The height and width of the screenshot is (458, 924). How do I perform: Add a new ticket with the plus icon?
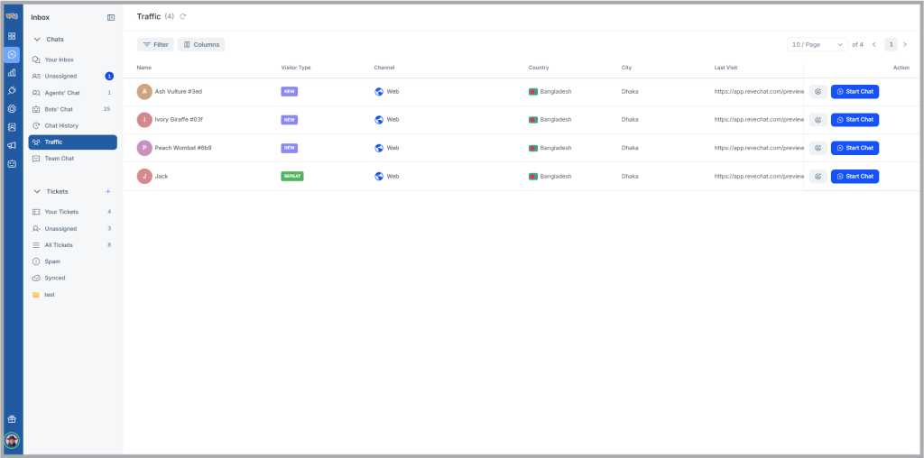pos(108,191)
